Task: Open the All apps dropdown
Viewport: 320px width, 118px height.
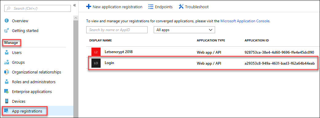Action: 184,30
